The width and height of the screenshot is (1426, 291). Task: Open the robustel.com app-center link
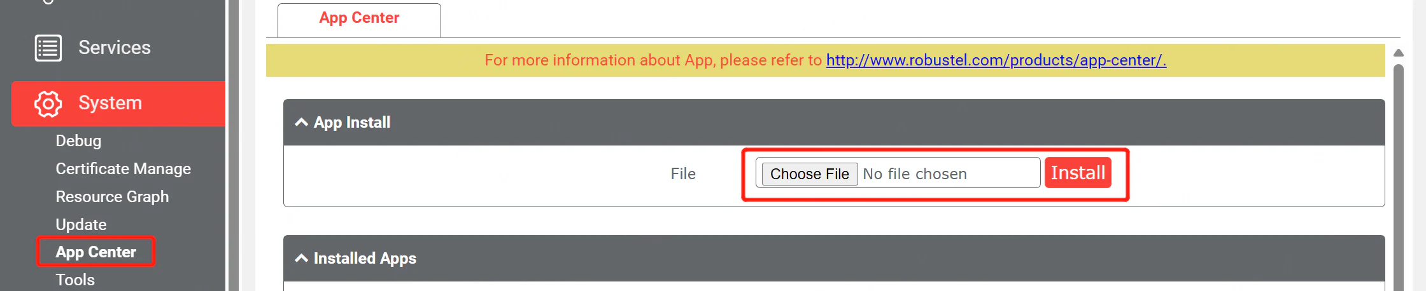click(996, 60)
